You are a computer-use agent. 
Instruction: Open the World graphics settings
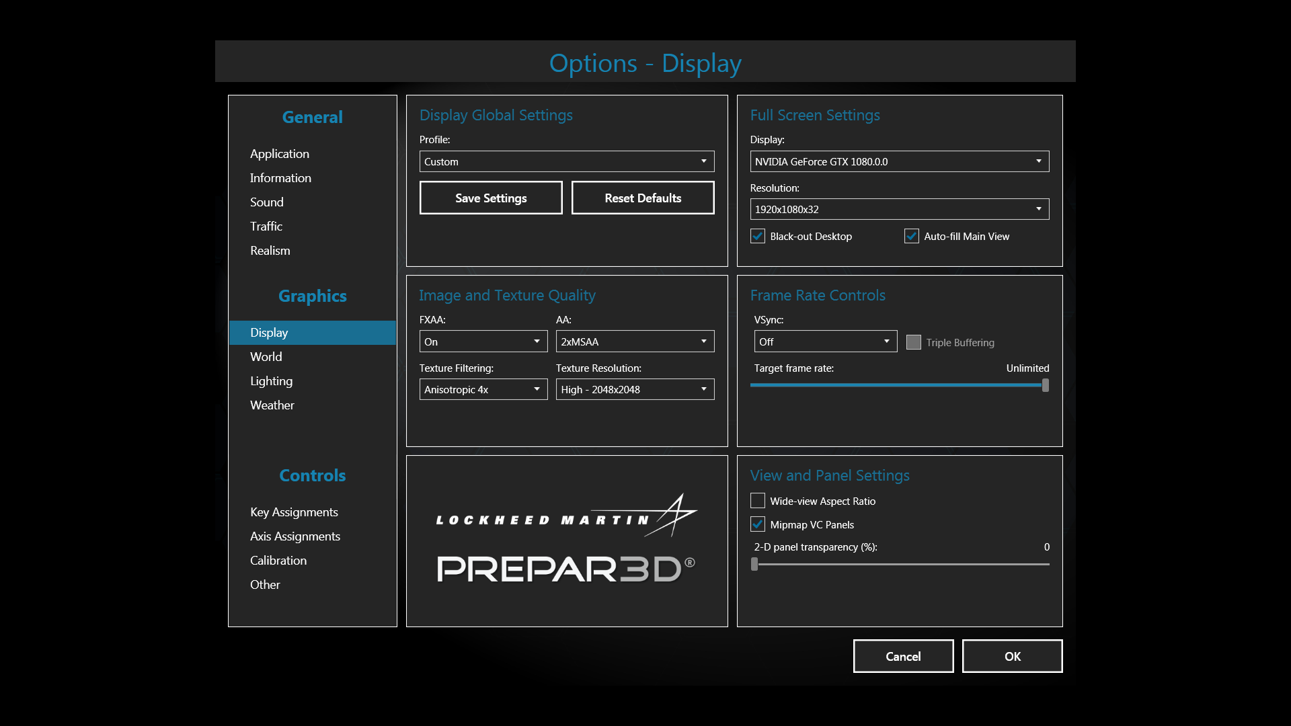266,357
